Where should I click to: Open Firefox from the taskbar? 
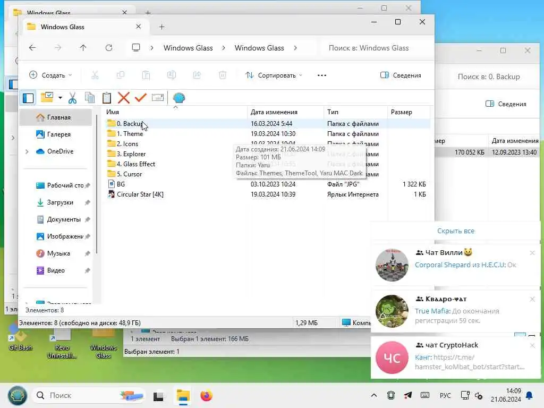point(206,395)
